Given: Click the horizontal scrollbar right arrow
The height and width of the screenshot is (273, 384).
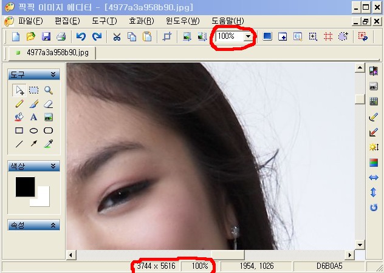Looking at the screenshot, I should 350,255.
